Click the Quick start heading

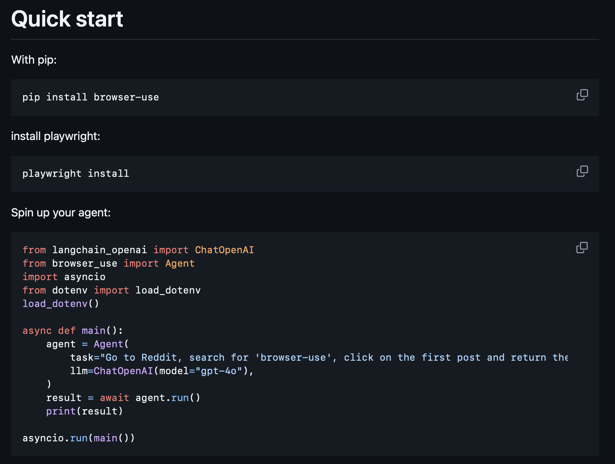(67, 19)
